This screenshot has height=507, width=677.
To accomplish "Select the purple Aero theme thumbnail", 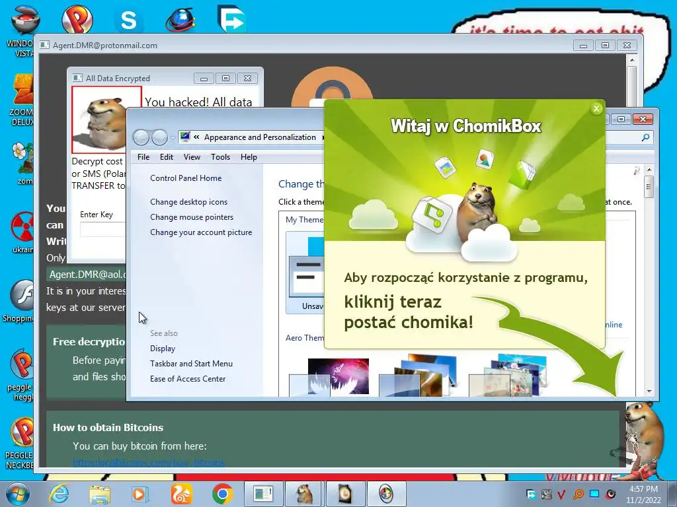I will 329,377.
